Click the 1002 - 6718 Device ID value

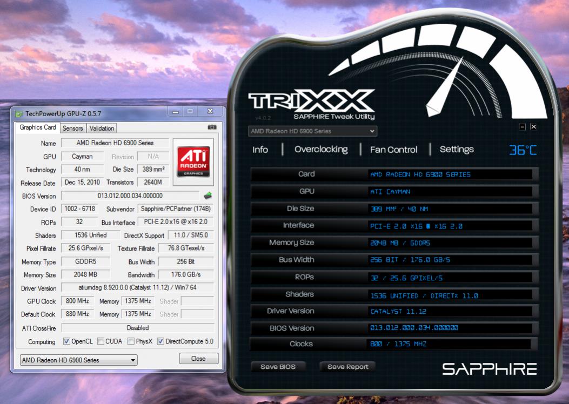80,209
